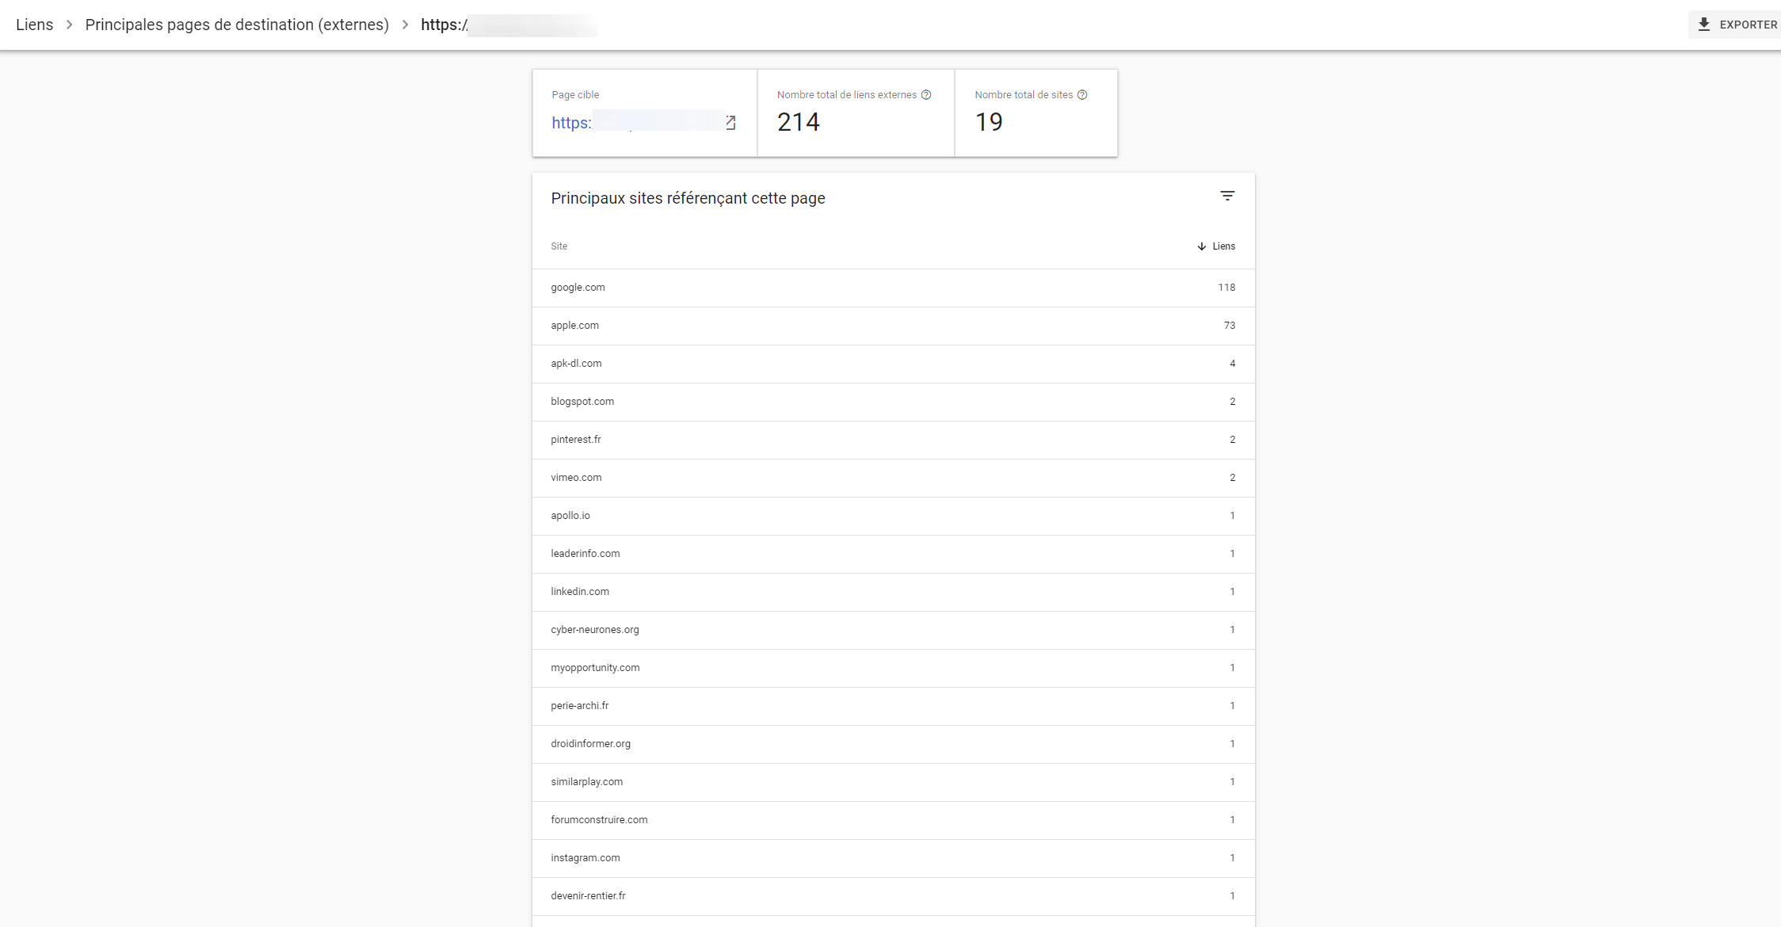Select the devenir-rentier.fr row
The height and width of the screenshot is (927, 1781).
(x=894, y=896)
